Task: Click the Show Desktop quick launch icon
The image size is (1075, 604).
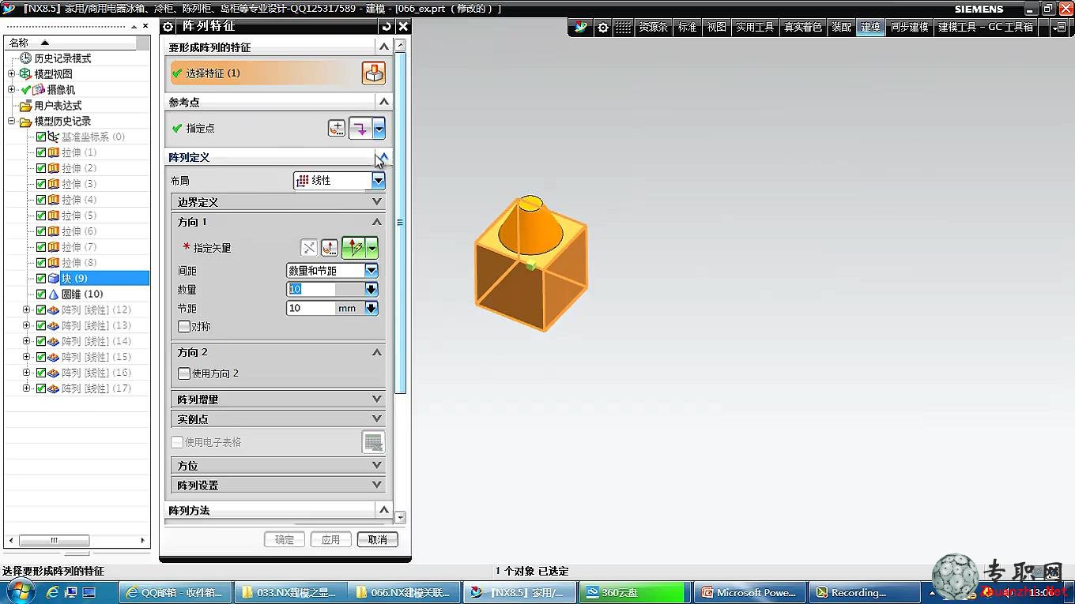Action: coord(89,592)
